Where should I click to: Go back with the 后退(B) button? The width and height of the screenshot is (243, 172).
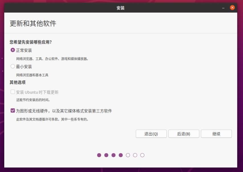(184, 134)
